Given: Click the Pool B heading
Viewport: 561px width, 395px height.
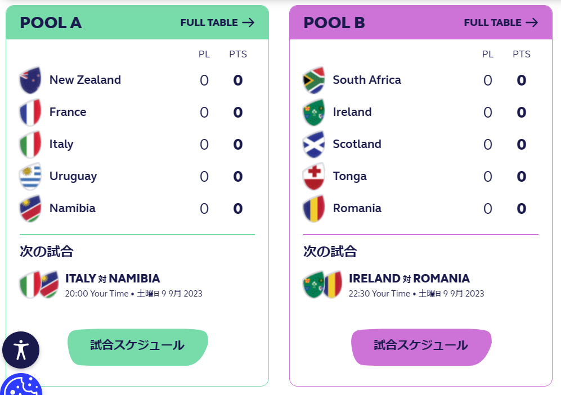Looking at the screenshot, I should (x=334, y=23).
